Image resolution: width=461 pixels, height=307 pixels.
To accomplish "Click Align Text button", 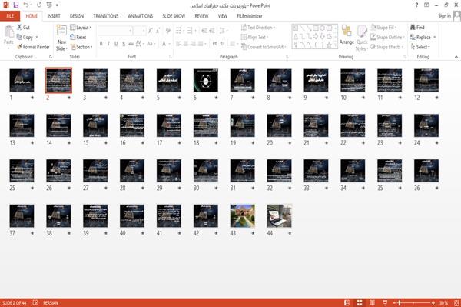I will coord(254,37).
